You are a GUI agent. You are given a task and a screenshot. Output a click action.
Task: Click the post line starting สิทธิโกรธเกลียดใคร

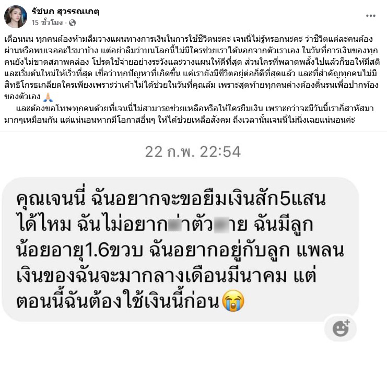click(191, 85)
